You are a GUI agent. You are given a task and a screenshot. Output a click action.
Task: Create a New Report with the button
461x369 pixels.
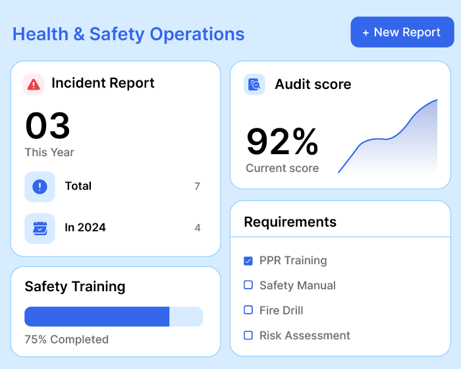coord(402,32)
